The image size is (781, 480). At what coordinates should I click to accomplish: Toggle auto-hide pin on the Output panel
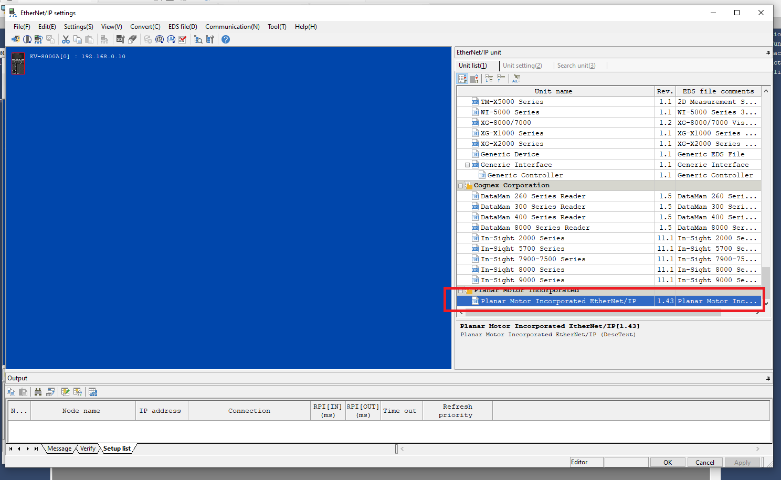tap(767, 378)
